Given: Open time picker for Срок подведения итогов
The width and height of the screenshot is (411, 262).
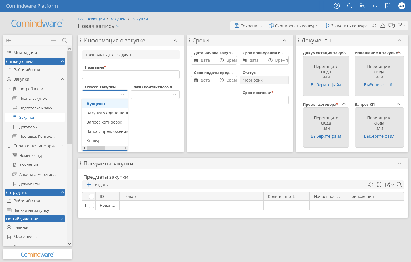Looking at the screenshot, I should [271, 60].
